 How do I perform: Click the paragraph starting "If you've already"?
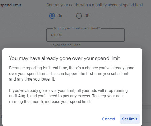tap(68, 96)
